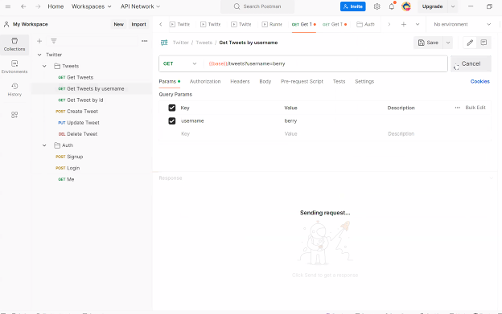This screenshot has width=502, height=314.
Task: Open the Update Tweet request
Action: (79, 123)
